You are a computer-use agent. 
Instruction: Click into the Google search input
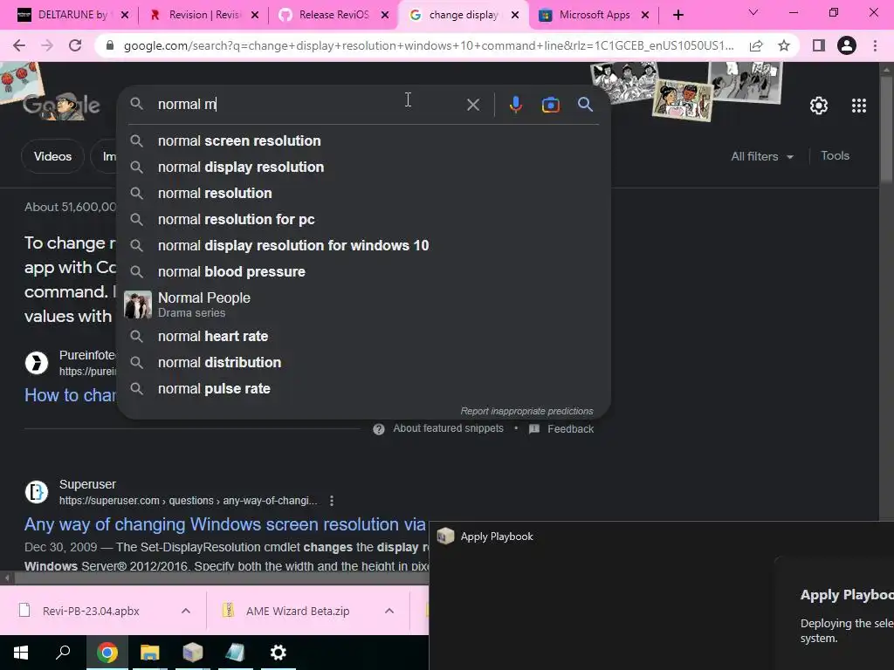tap(308, 105)
